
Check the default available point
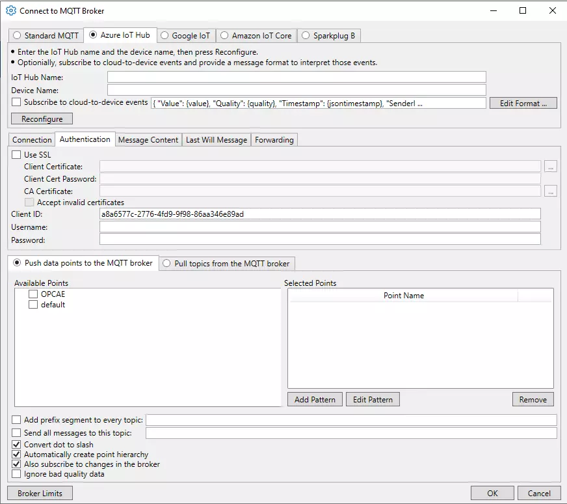coord(33,304)
